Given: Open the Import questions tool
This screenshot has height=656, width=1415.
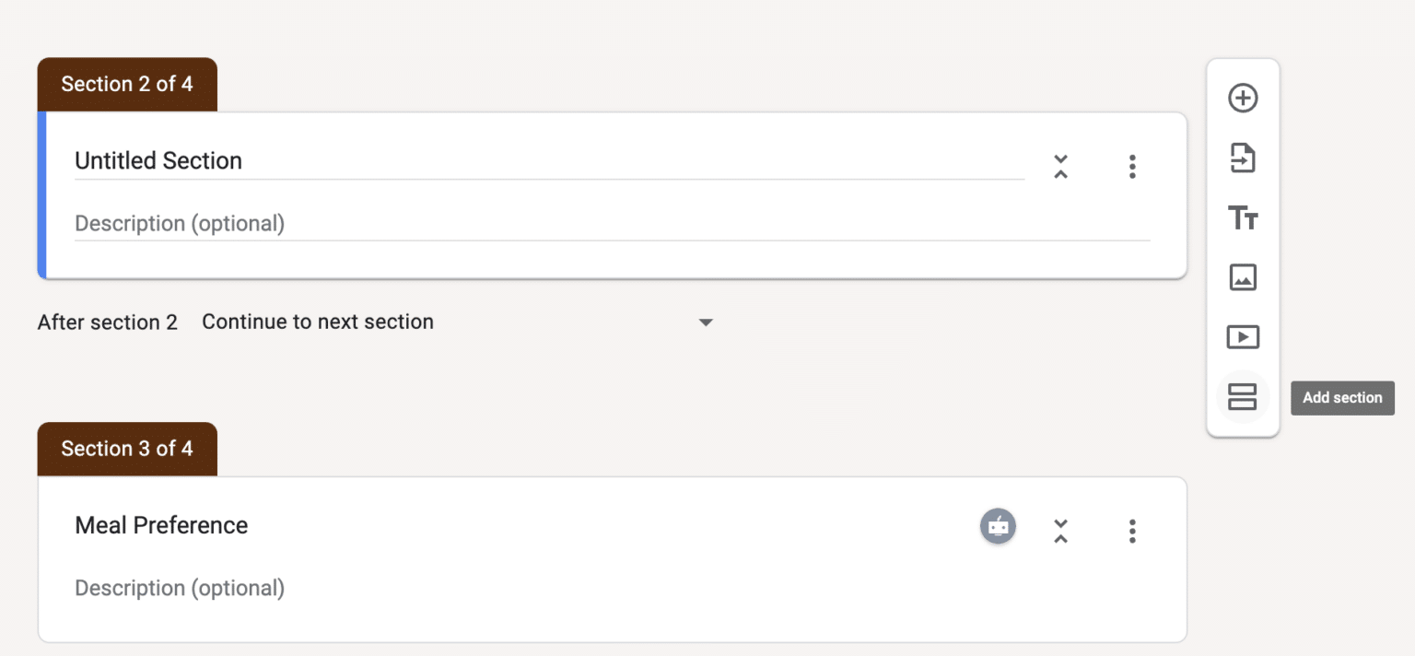Looking at the screenshot, I should click(1243, 158).
